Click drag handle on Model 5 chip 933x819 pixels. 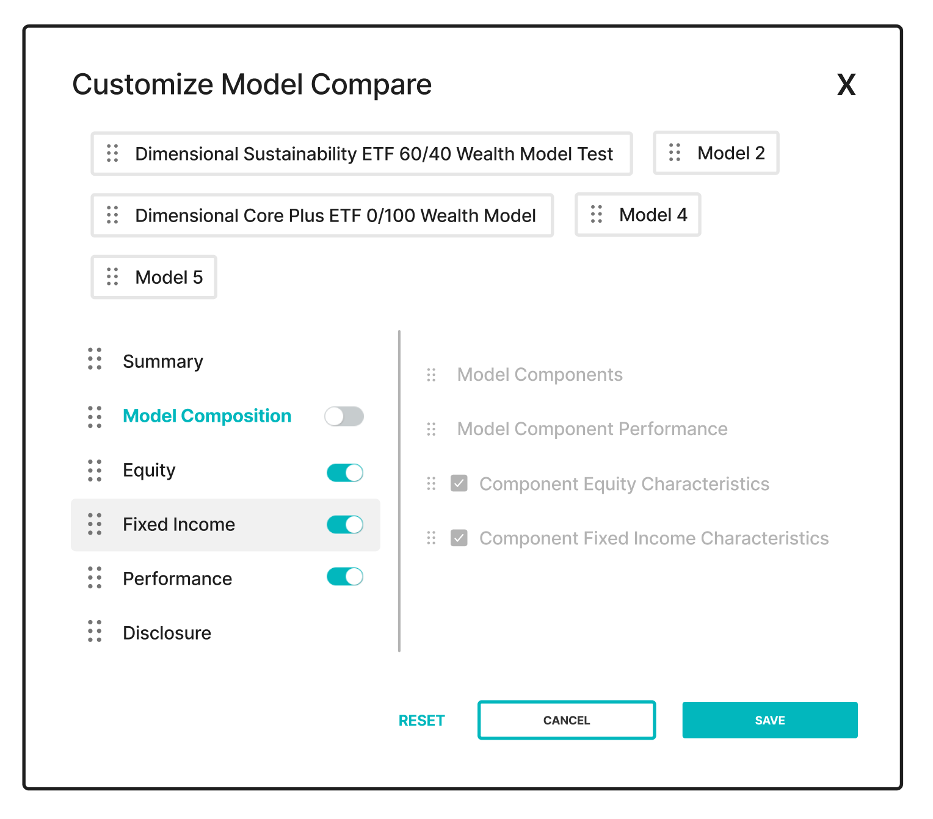112,276
